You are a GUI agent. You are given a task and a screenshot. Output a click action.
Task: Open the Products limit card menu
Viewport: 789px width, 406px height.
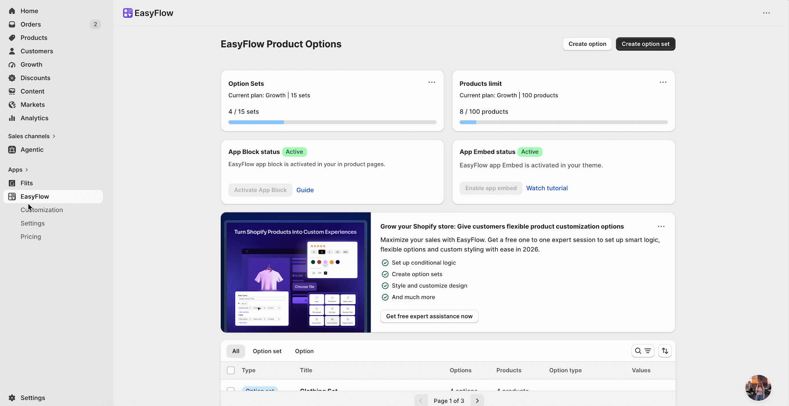(663, 82)
